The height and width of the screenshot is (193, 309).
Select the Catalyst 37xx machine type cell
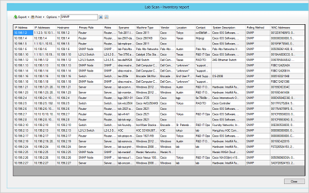point(147,55)
